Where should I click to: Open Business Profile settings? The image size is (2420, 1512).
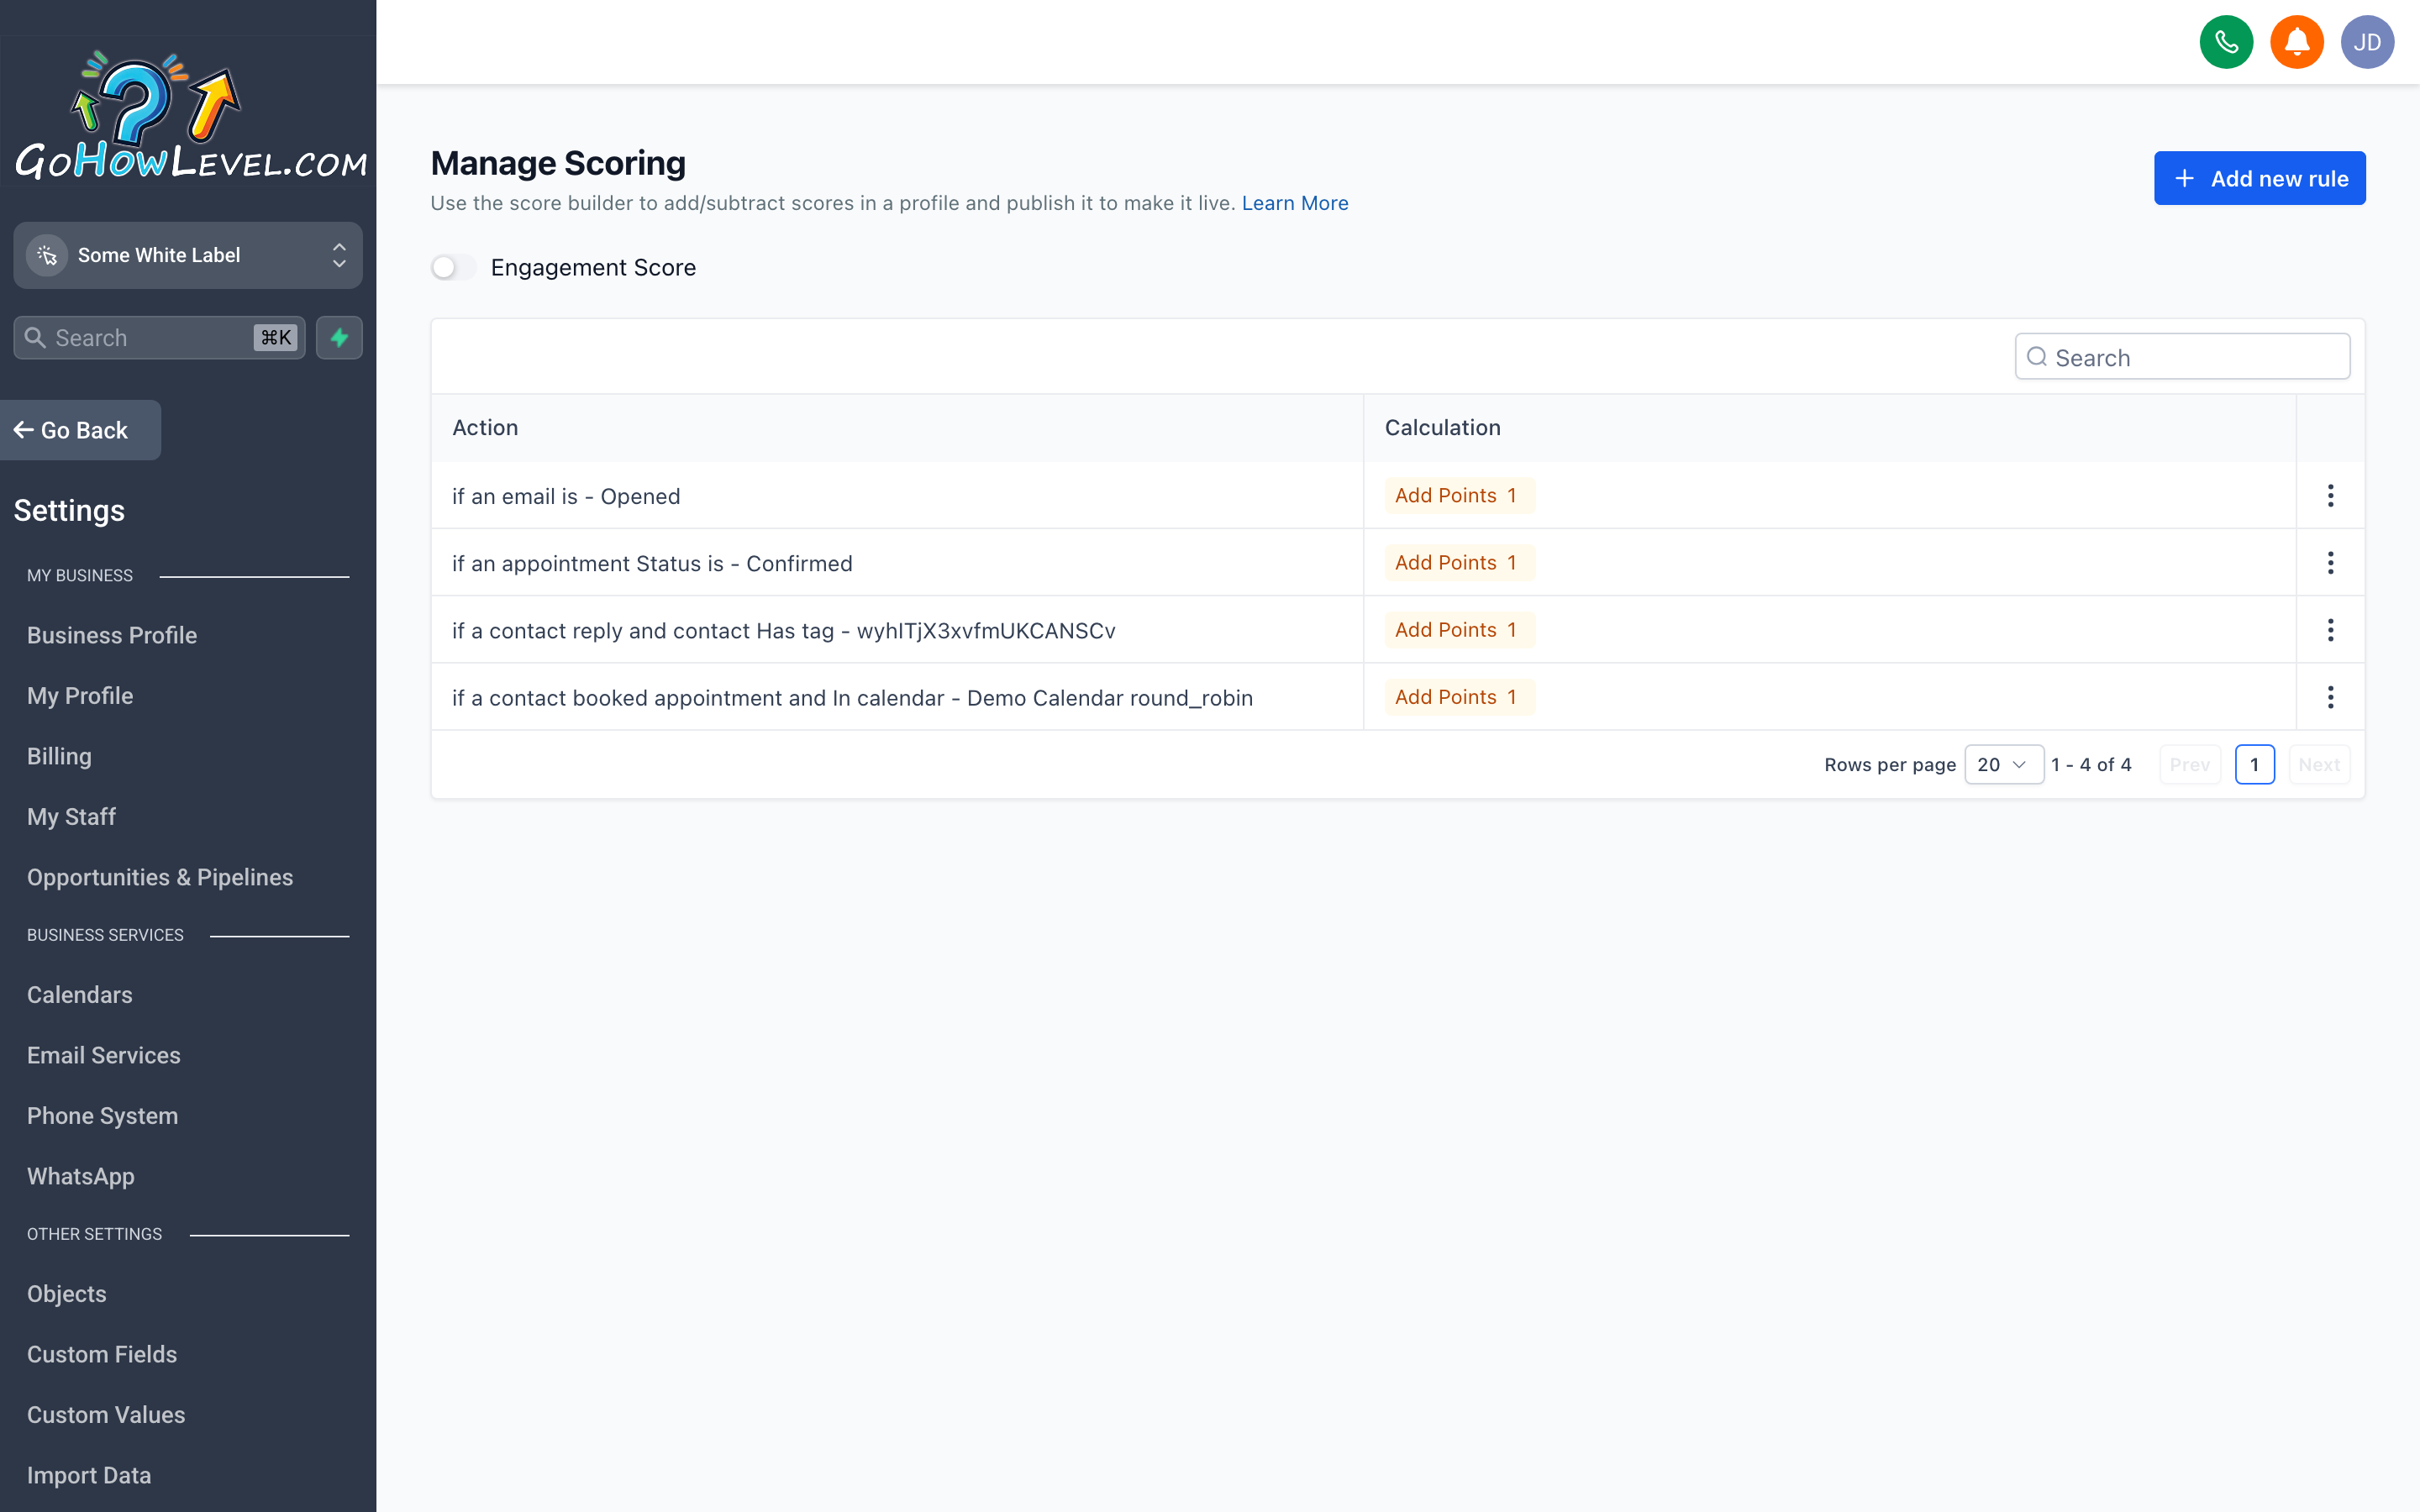click(112, 635)
